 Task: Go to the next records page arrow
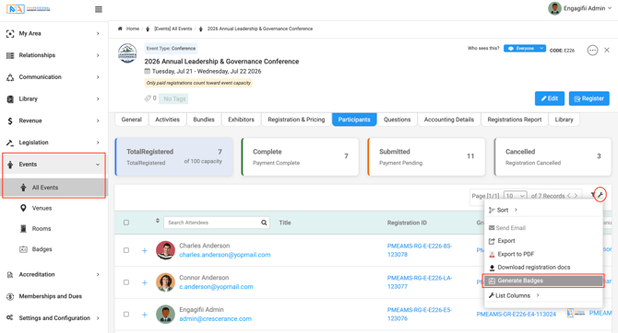[x=576, y=195]
